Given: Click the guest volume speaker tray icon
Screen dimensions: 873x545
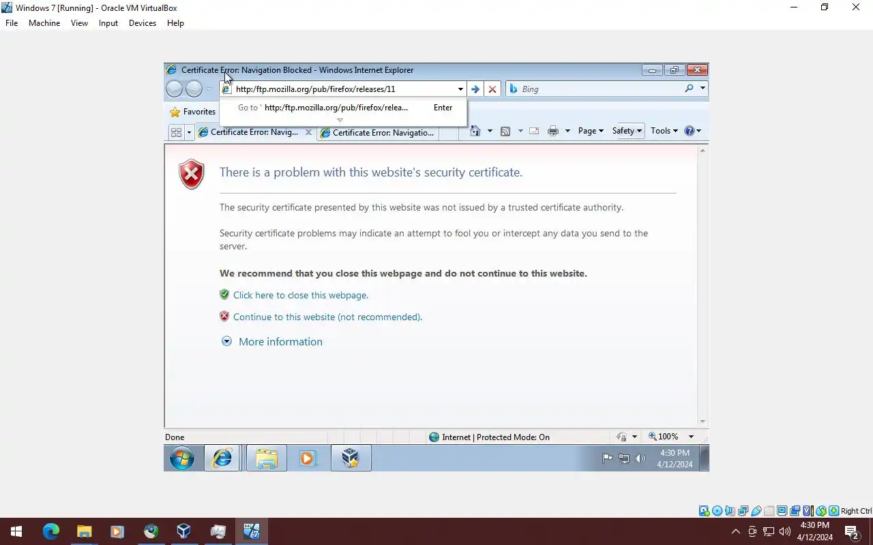Looking at the screenshot, I should 640,458.
